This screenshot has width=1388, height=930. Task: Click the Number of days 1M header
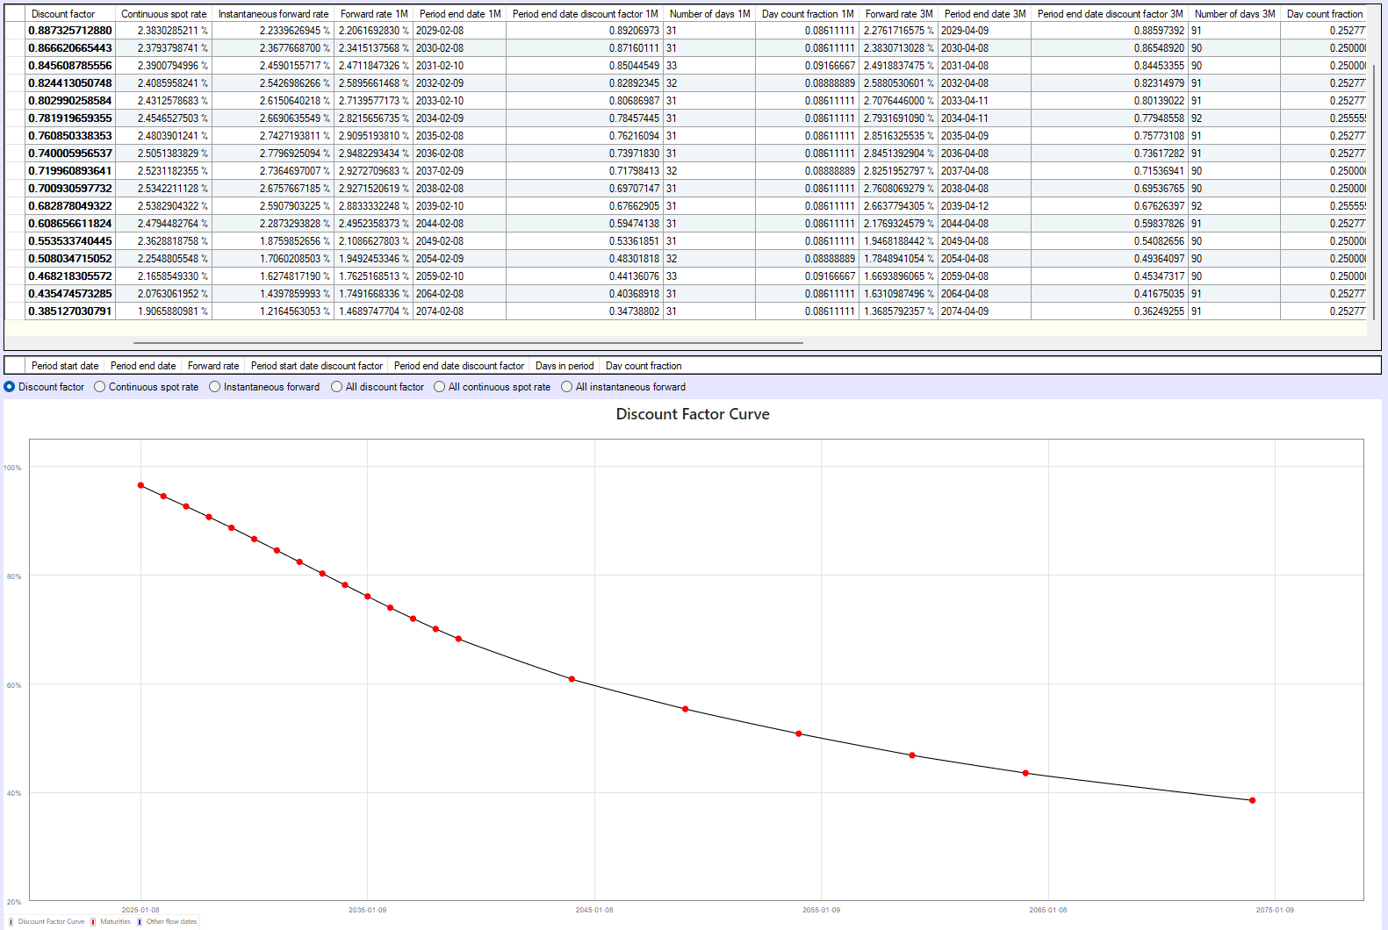(x=709, y=14)
